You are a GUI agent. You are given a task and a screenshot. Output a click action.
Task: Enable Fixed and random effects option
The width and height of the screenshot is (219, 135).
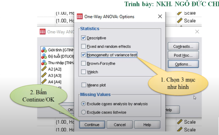83,47
